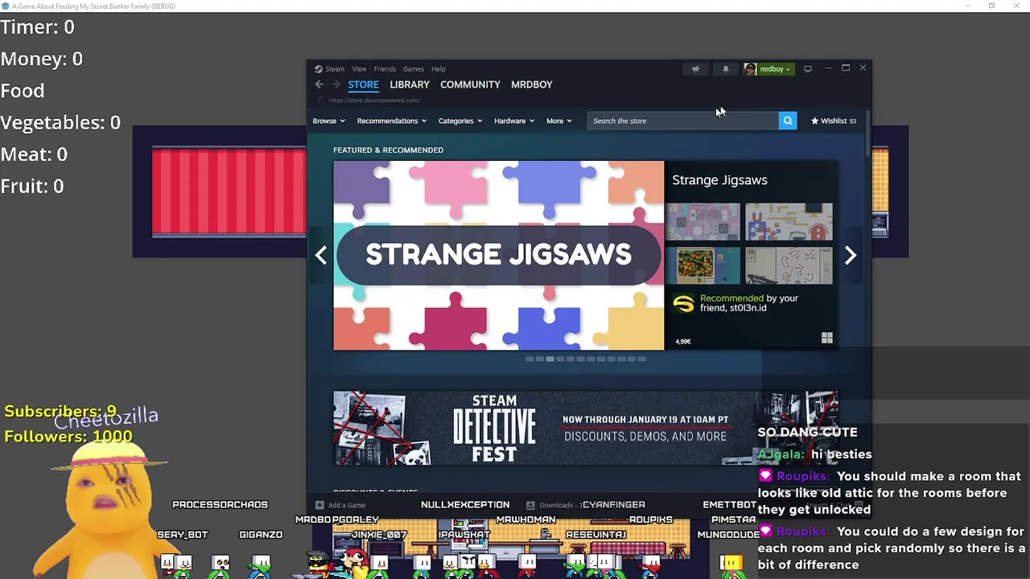The image size is (1030, 579).
Task: Open the Games menu
Action: [x=414, y=69]
